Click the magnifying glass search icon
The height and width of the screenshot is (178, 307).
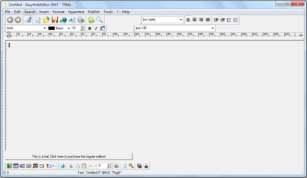(x=99, y=20)
